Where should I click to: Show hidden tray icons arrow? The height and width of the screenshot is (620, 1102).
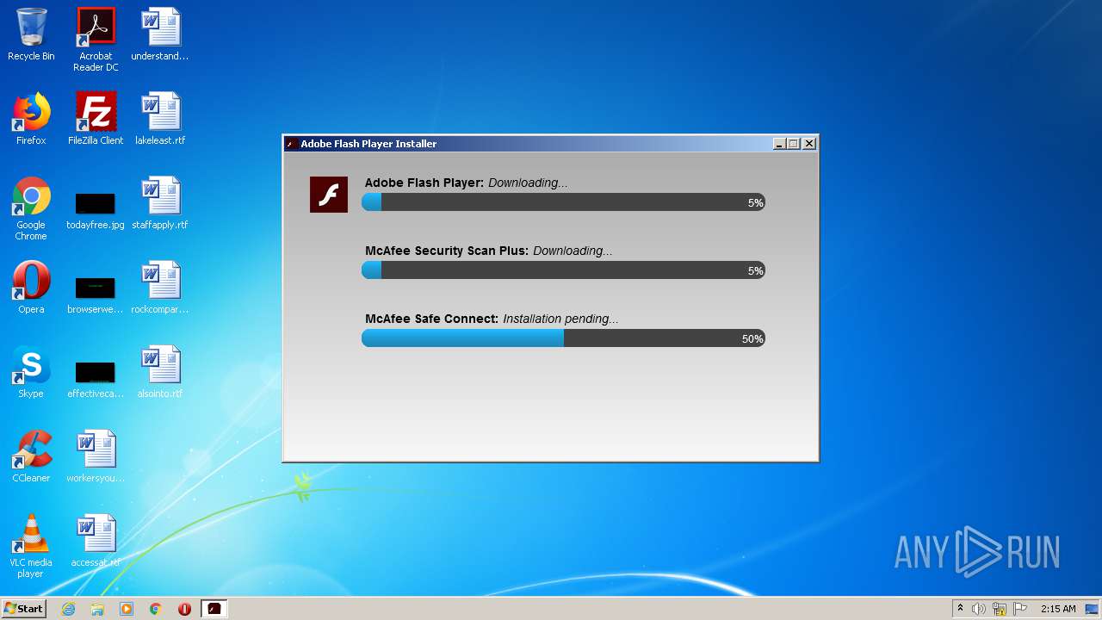960,609
